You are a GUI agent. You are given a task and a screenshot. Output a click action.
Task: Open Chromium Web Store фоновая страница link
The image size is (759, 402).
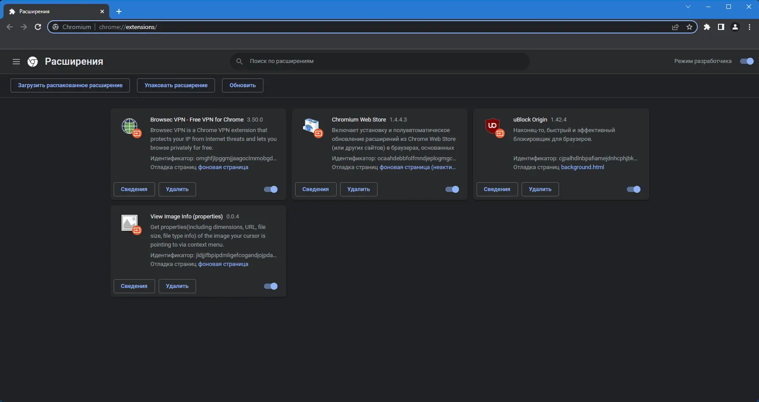tap(418, 167)
